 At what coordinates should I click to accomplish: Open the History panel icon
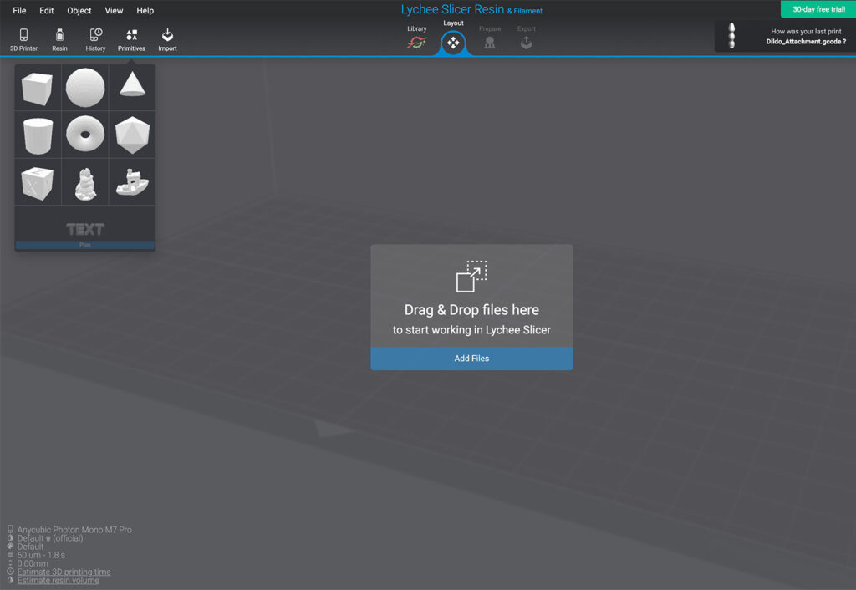click(95, 39)
